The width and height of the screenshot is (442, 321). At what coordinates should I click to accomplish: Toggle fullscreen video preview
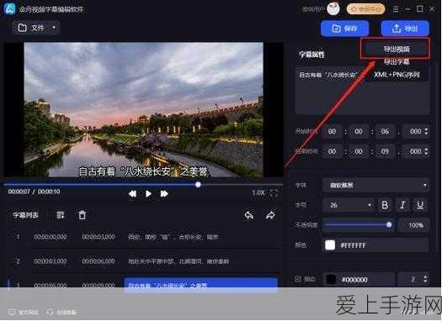274,193
